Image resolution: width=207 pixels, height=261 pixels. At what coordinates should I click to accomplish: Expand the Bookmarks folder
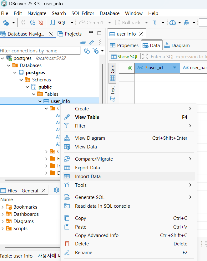tap(3, 207)
